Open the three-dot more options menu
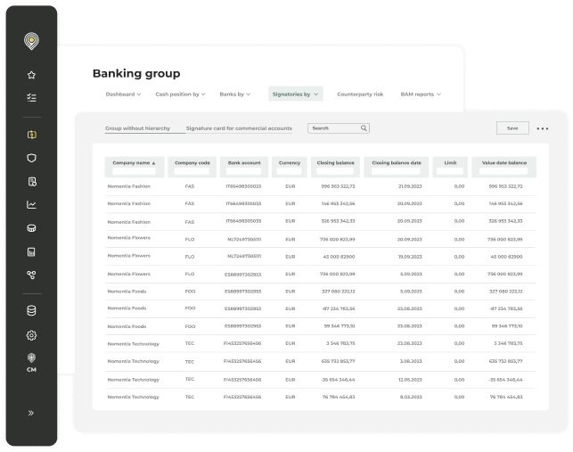573x452 pixels. pyautogui.click(x=543, y=128)
